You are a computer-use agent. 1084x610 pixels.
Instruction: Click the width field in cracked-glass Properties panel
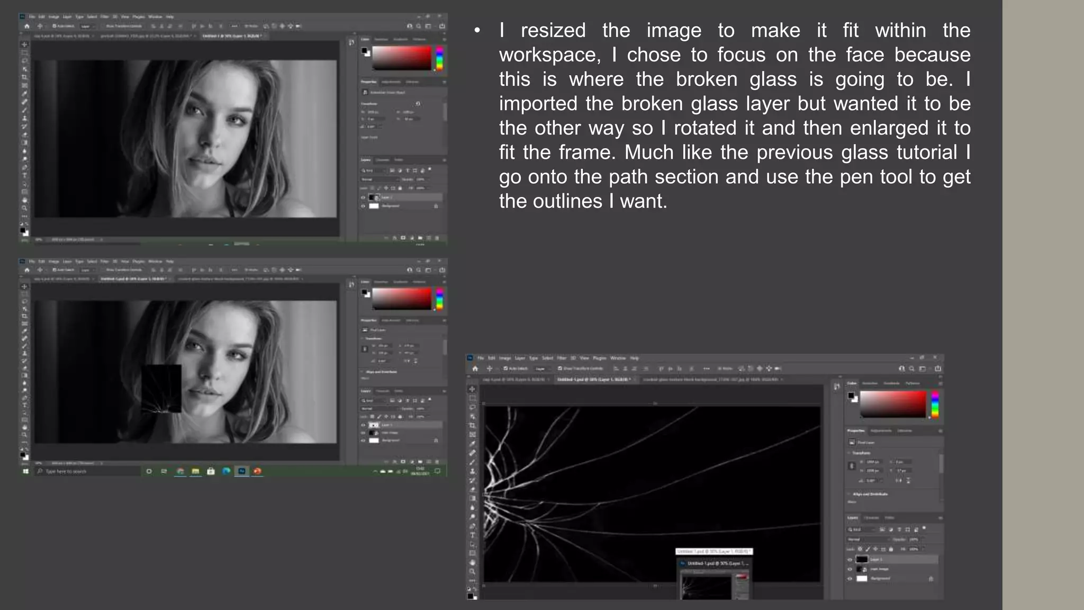point(874,462)
